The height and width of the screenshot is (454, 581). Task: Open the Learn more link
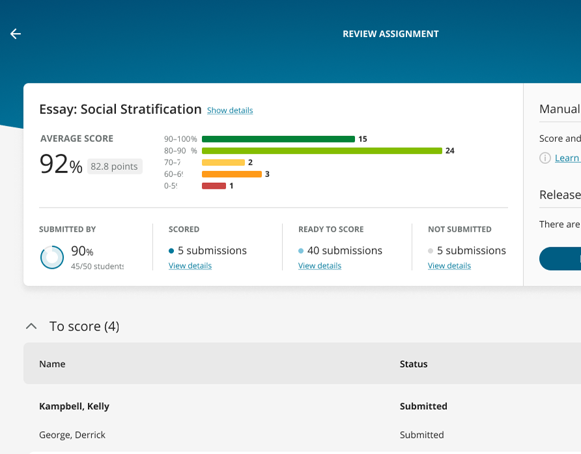tap(567, 158)
